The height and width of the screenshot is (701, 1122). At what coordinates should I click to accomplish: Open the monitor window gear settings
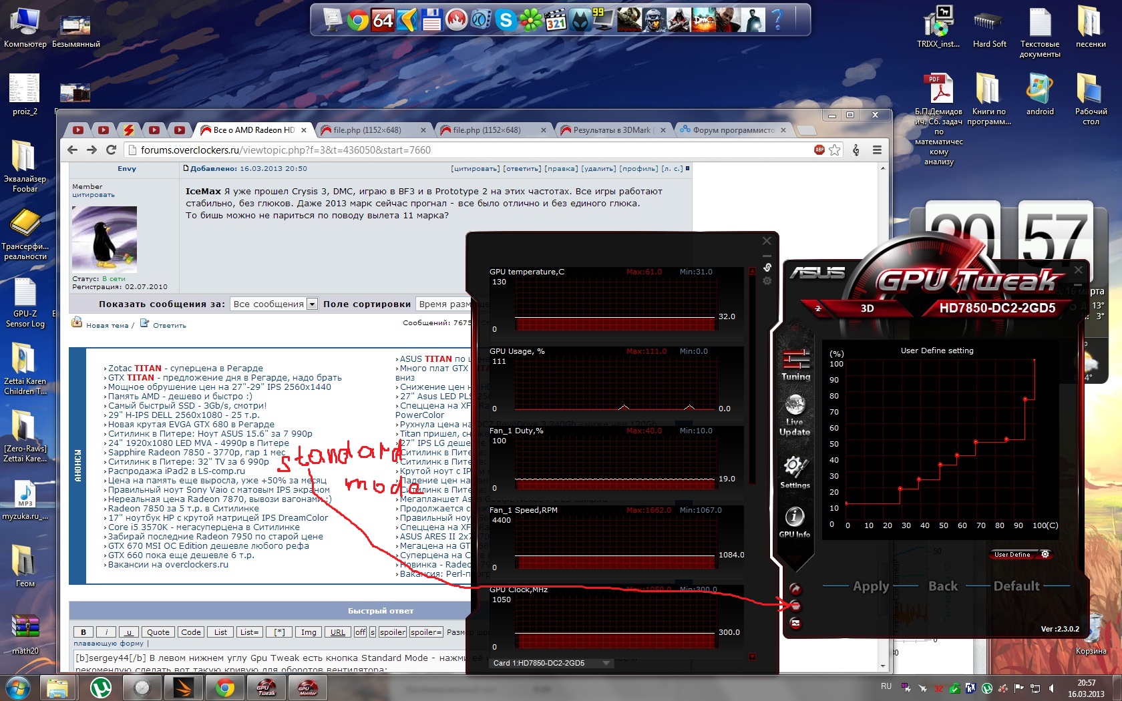(767, 281)
